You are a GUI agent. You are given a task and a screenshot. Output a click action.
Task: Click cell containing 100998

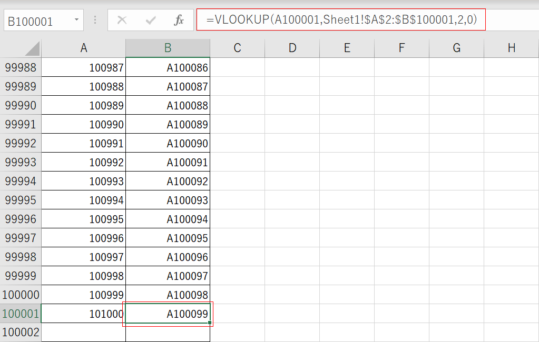(84, 275)
